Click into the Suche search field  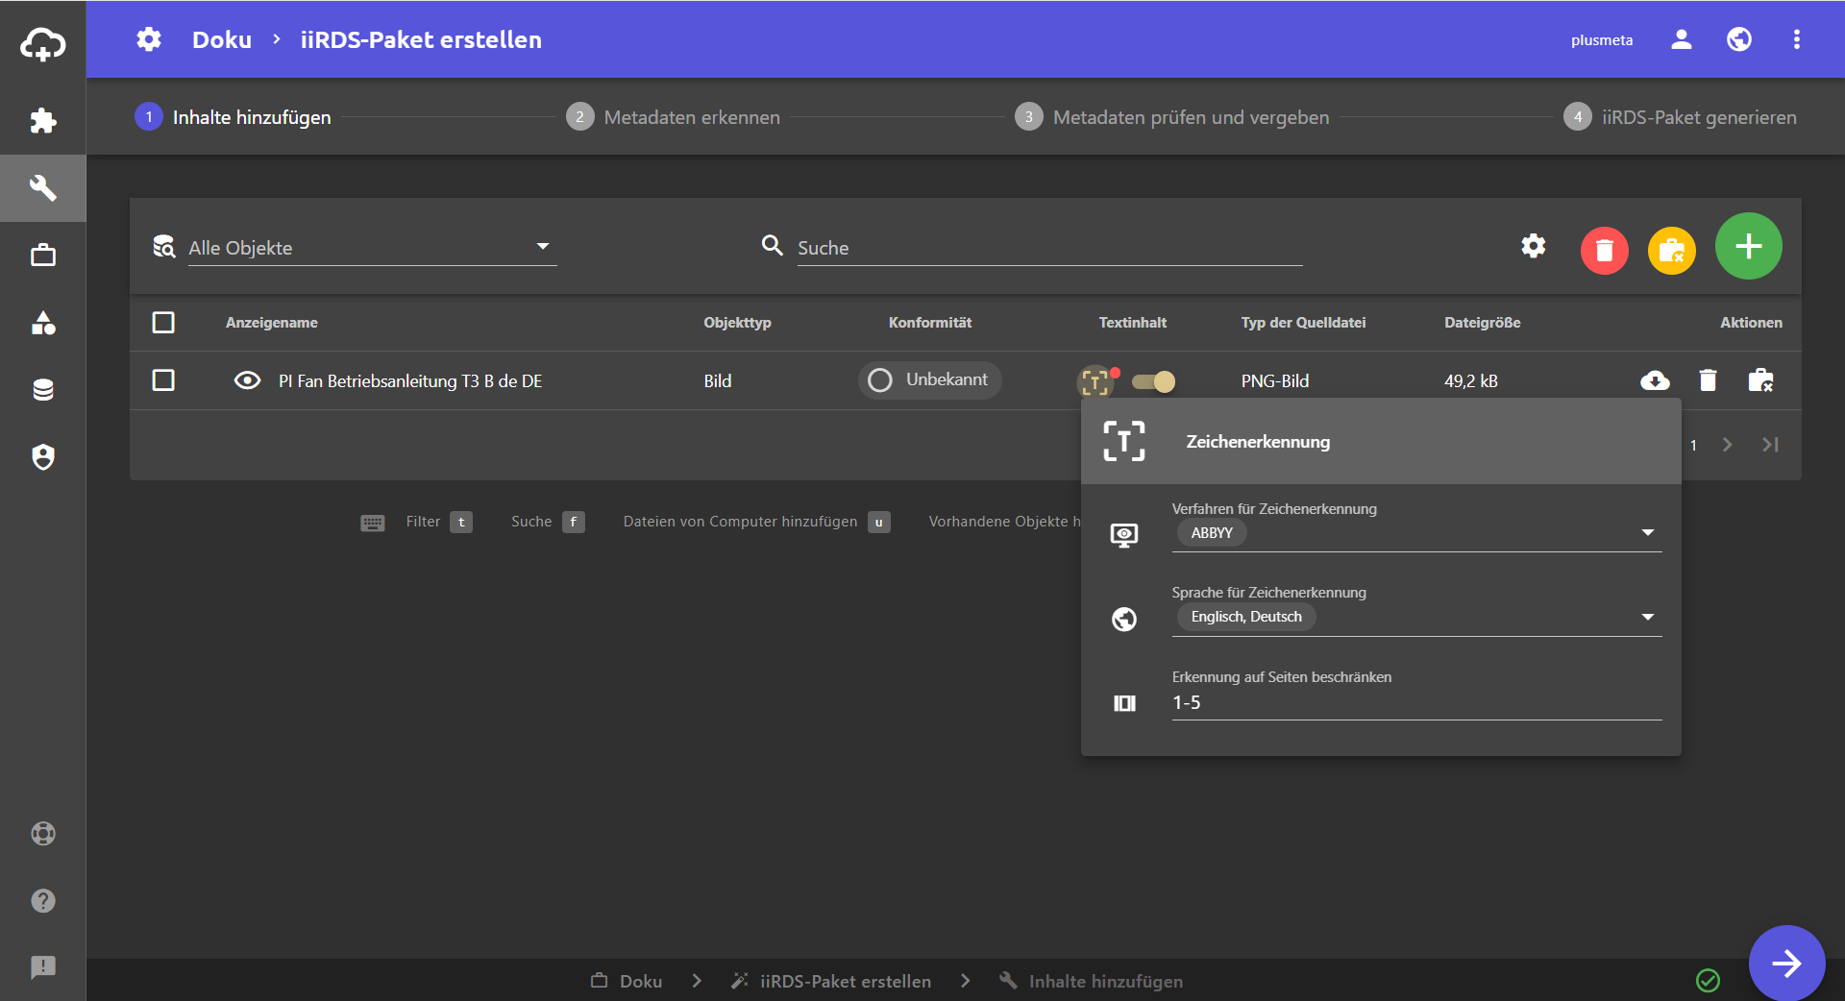1049,248
